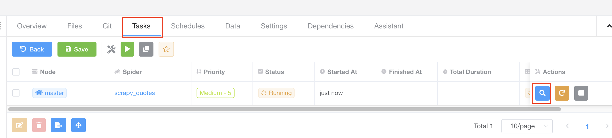Restart task using orange retry icon

562,93
